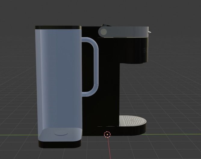The height and width of the screenshot is (159, 201).
Task: Select the grated drip tray
Action: click(x=133, y=121)
